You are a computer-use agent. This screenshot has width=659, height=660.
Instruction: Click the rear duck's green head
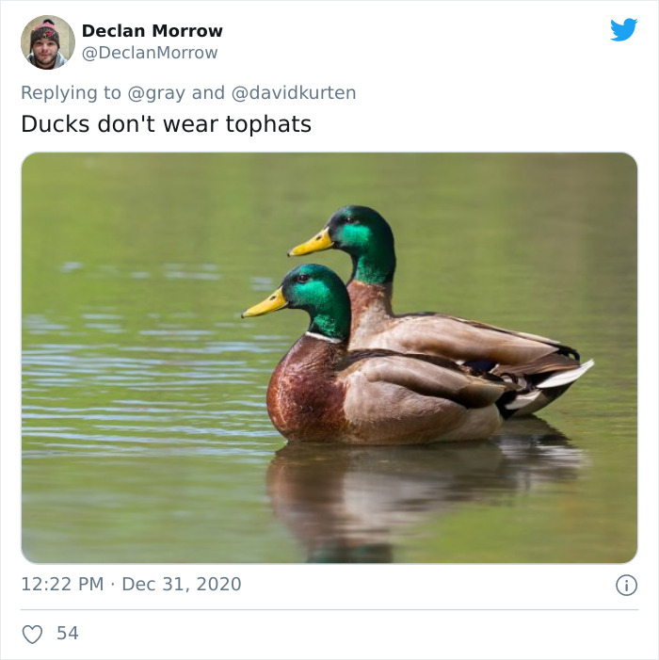362,240
